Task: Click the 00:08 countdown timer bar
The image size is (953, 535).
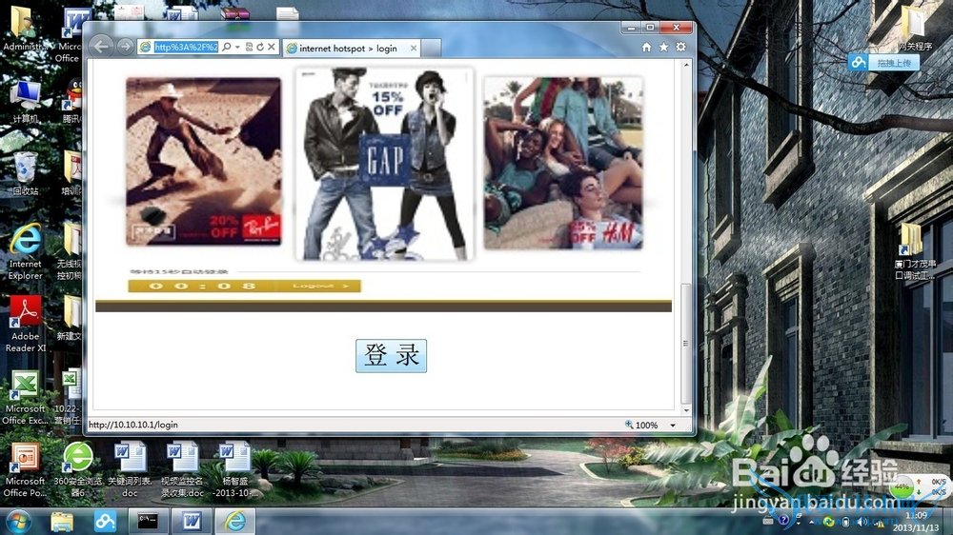Action: point(202,286)
